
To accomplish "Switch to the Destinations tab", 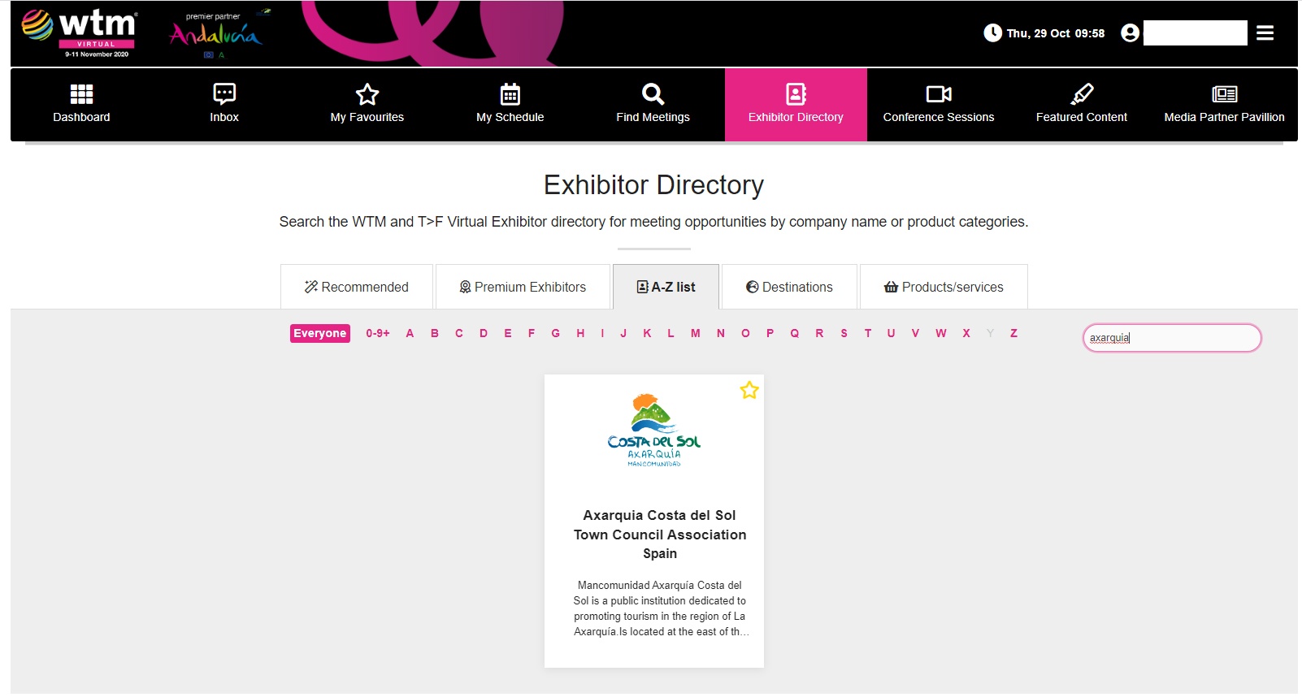I will (x=789, y=287).
